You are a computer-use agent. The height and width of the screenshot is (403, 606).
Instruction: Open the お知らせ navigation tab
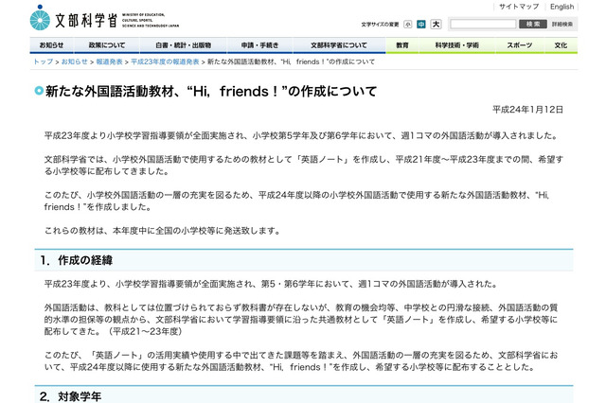pos(51,45)
